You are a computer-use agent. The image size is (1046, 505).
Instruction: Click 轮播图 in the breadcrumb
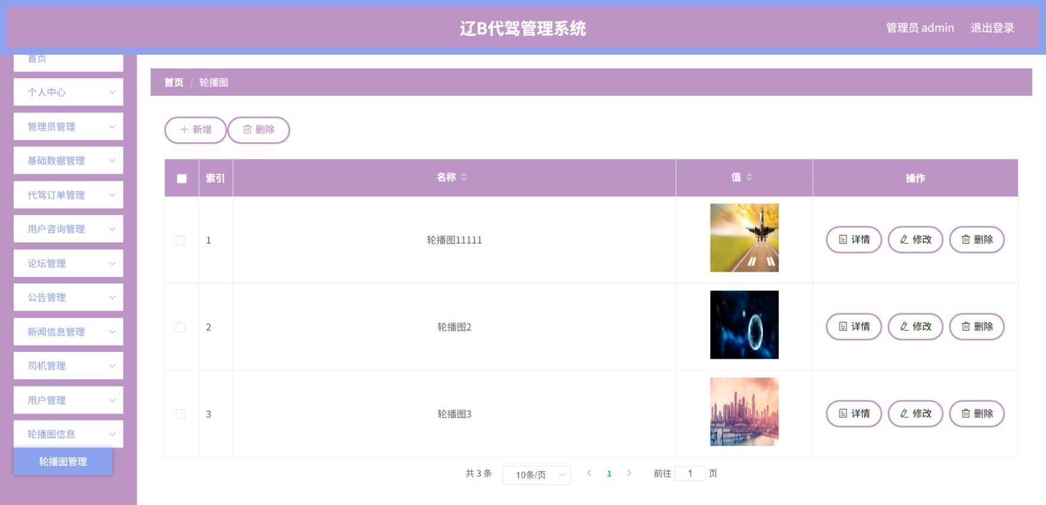pos(214,82)
